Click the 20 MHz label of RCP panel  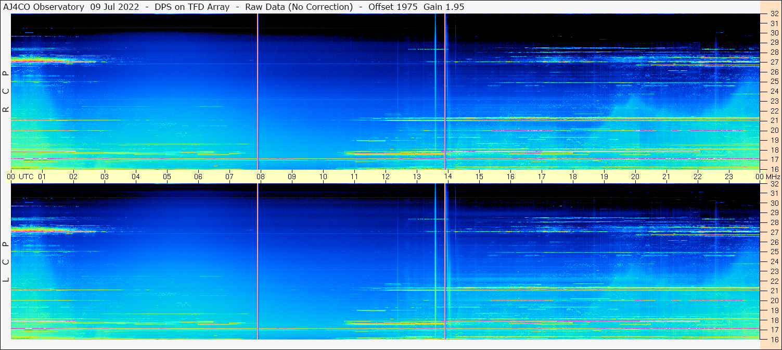tap(774, 130)
